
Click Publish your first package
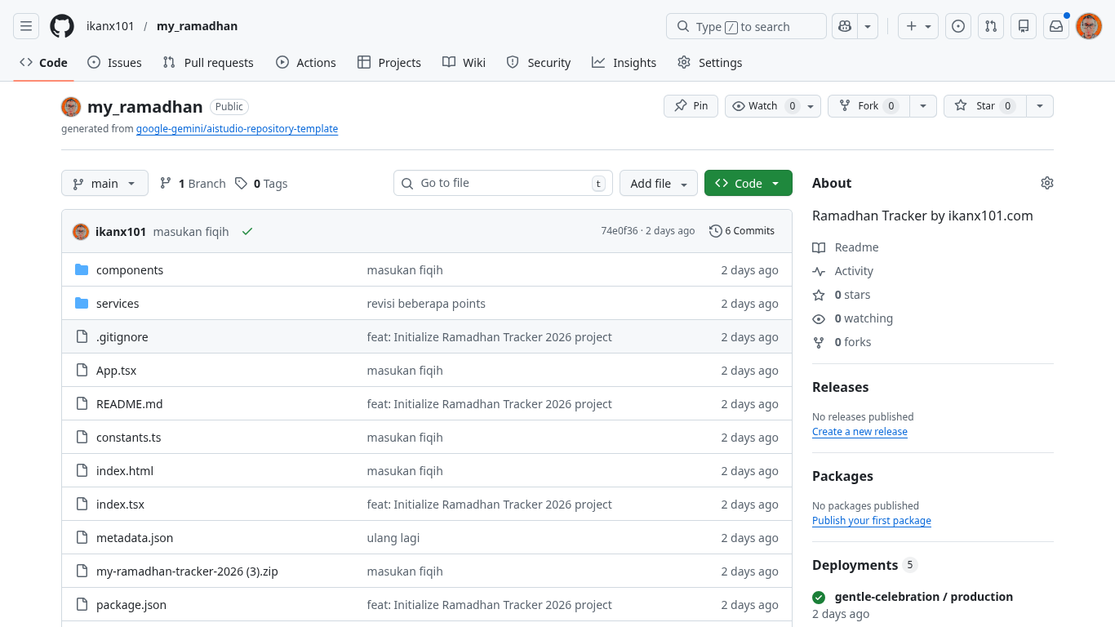[x=872, y=521]
